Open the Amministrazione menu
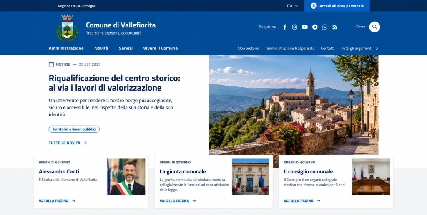427x215 pixels. click(66, 48)
